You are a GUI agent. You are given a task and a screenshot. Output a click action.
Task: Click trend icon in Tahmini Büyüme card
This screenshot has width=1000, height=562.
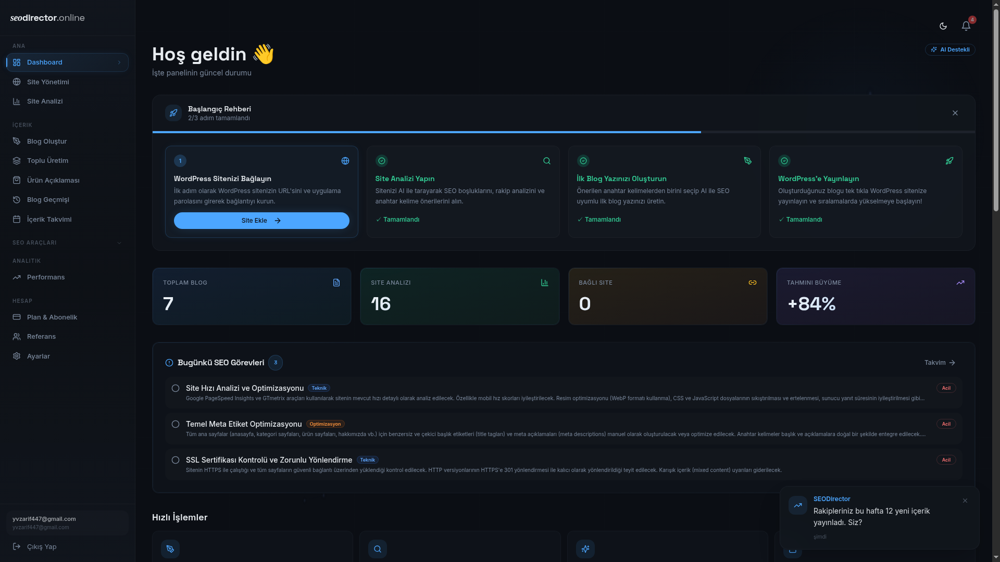[x=960, y=283]
